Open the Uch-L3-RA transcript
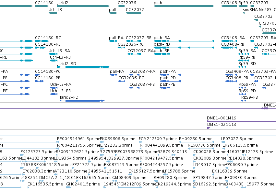276x189 pixels. click(x=53, y=54)
